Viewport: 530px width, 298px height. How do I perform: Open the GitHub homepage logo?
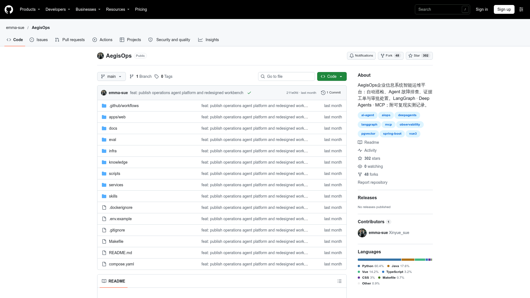[9, 9]
